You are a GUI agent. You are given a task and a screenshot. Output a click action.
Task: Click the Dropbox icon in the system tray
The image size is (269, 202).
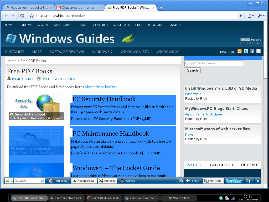pyautogui.click(x=221, y=198)
